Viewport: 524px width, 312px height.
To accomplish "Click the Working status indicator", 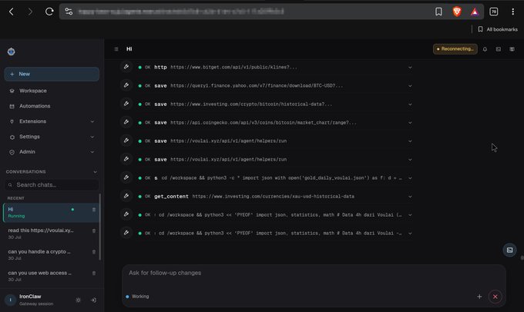I will (x=137, y=297).
